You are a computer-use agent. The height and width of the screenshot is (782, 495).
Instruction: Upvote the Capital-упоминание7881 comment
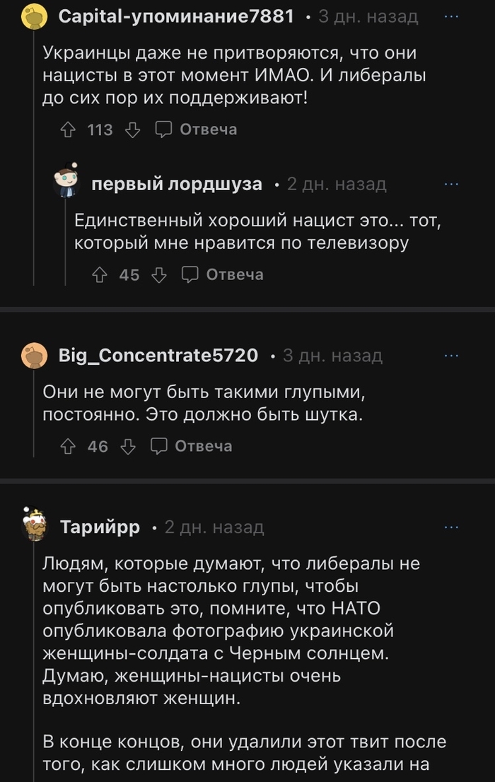click(69, 129)
